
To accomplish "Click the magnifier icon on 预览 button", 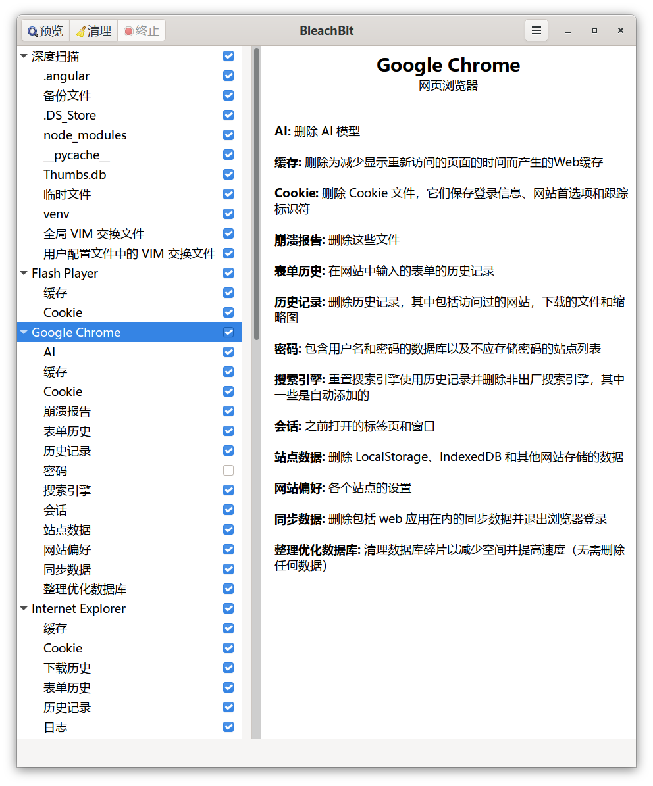I will click(33, 31).
